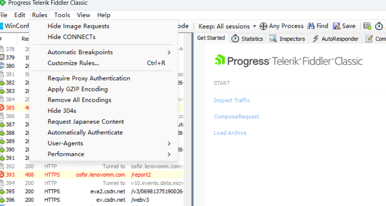Click the Any Process crosshair icon
Viewport: 386px width, 206px height.
[x=263, y=26]
